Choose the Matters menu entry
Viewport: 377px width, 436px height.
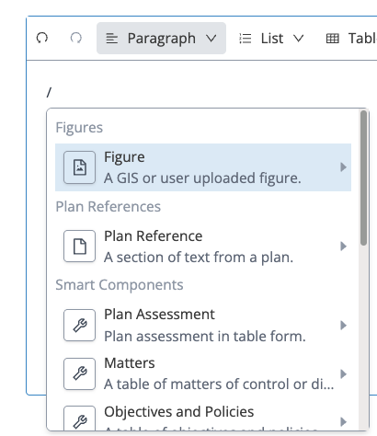[203, 373]
